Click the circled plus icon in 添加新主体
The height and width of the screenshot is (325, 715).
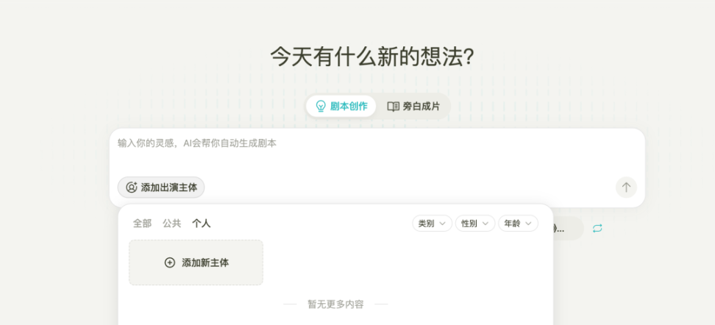(x=170, y=262)
